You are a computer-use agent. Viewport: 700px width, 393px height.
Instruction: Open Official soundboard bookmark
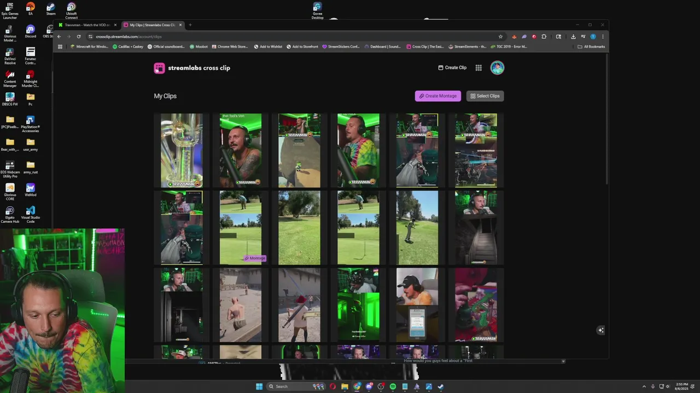[x=166, y=46]
